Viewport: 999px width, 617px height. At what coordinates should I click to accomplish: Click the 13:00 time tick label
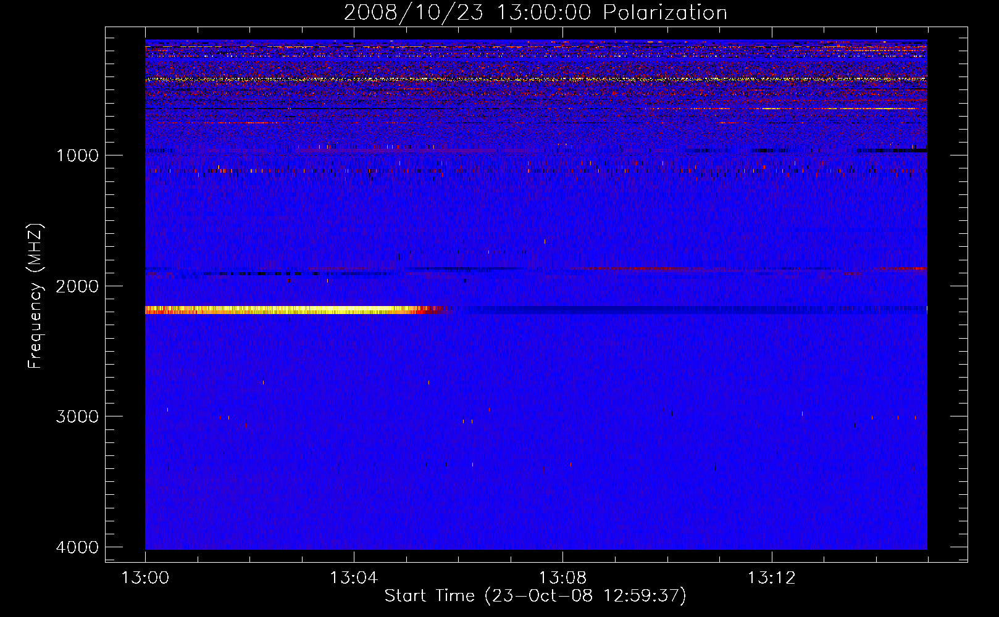coord(145,578)
